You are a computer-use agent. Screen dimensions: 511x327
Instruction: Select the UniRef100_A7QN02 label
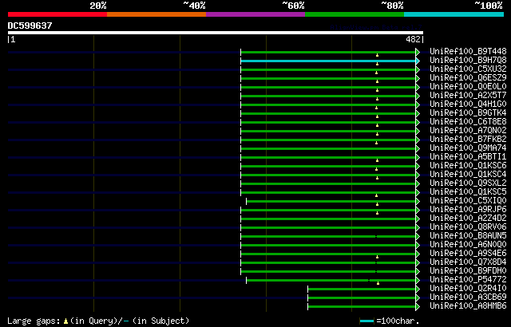(x=468, y=131)
